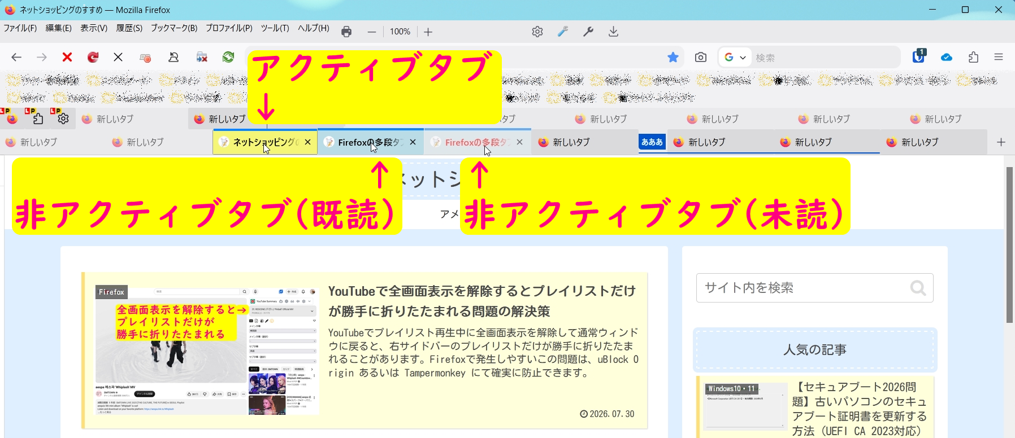Select the pinned Firefox logo tab
1015x438 pixels.
12,118
